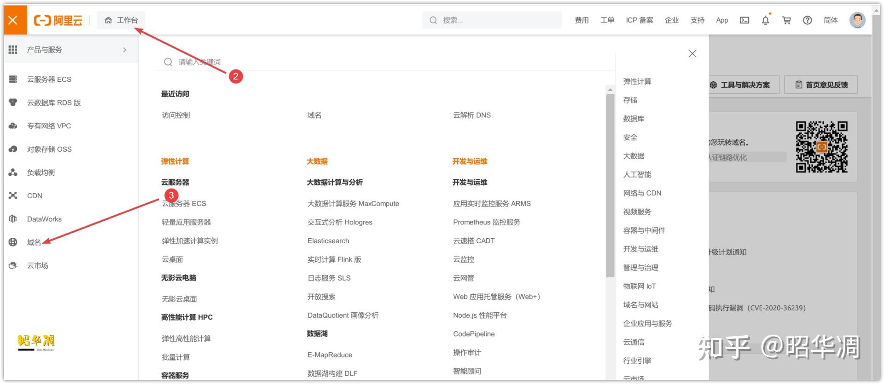Open 大数据计算服务 MaxCompute

click(353, 204)
